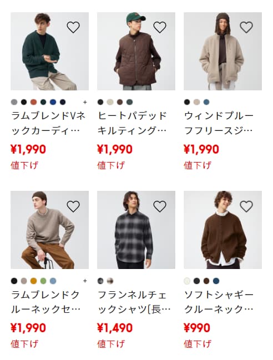Open the フランネルチェックシャツ product title
Viewport: 273px width, 360px height.
click(134, 302)
